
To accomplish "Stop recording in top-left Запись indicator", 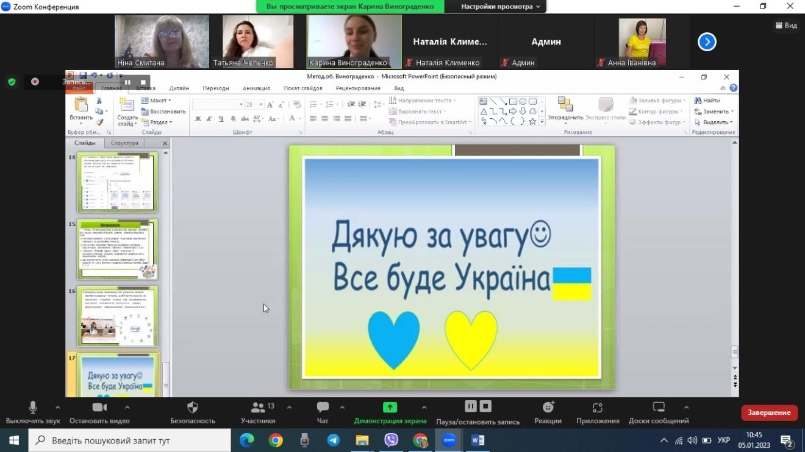I will (143, 82).
